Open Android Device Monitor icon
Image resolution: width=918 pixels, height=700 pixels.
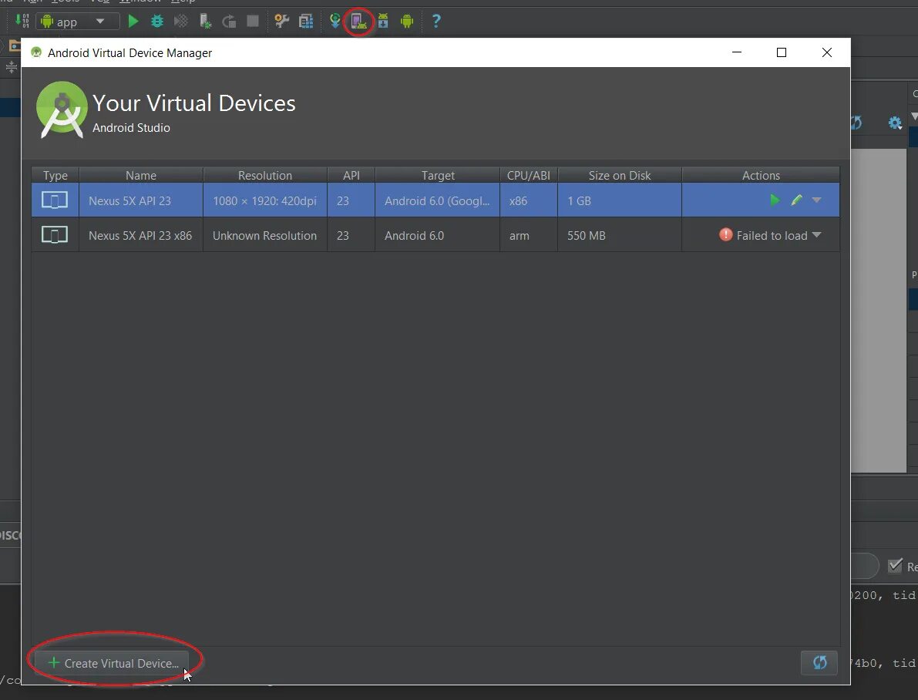pyautogui.click(x=407, y=21)
